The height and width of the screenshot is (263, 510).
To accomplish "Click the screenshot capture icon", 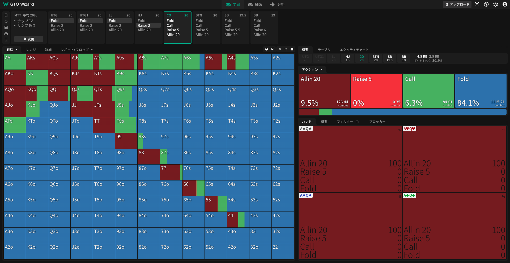I will 477,4.
